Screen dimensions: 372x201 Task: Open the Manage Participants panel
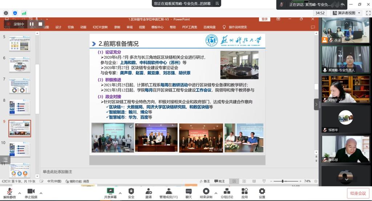[x=169, y=191]
